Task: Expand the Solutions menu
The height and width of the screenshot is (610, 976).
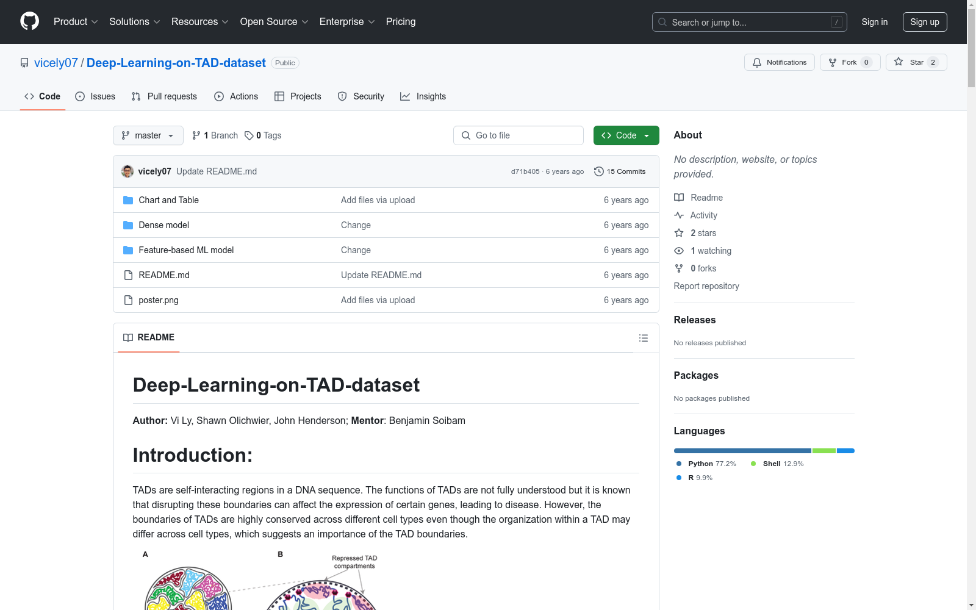Action: click(x=135, y=22)
